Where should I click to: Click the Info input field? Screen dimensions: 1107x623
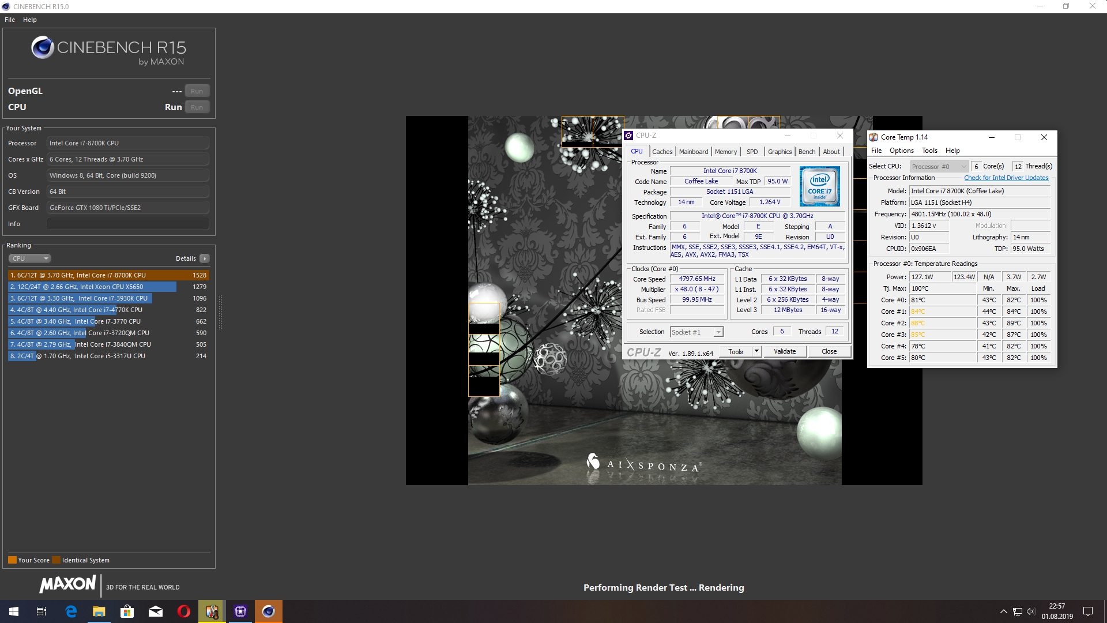click(128, 224)
